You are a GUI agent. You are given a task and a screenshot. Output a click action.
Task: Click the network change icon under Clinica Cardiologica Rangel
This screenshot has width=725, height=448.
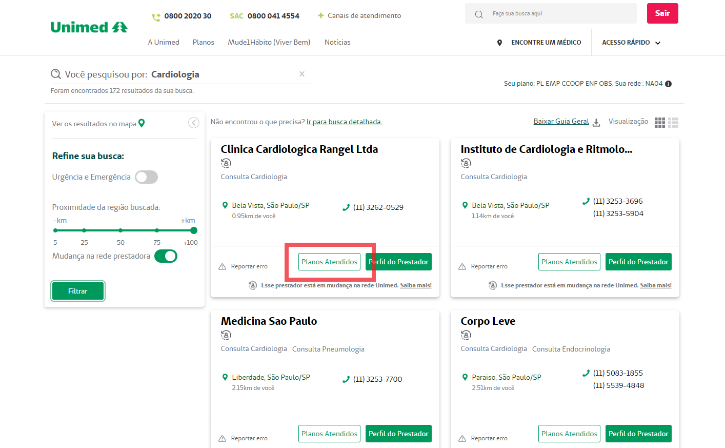pos(226,163)
